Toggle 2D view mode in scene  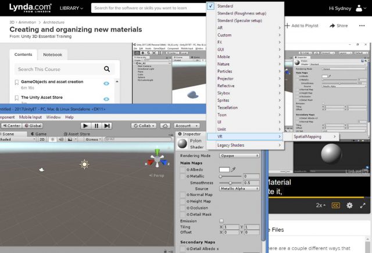(42, 140)
